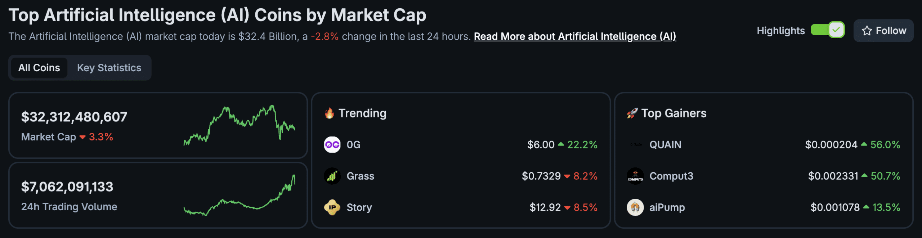Screen dimensions: 922x238
Task: Open Read More about Artificial Intelligence link
Action: click(575, 36)
